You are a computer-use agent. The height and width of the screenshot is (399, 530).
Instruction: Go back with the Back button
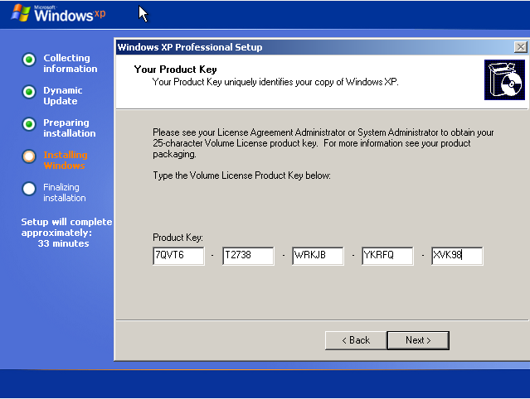click(356, 340)
